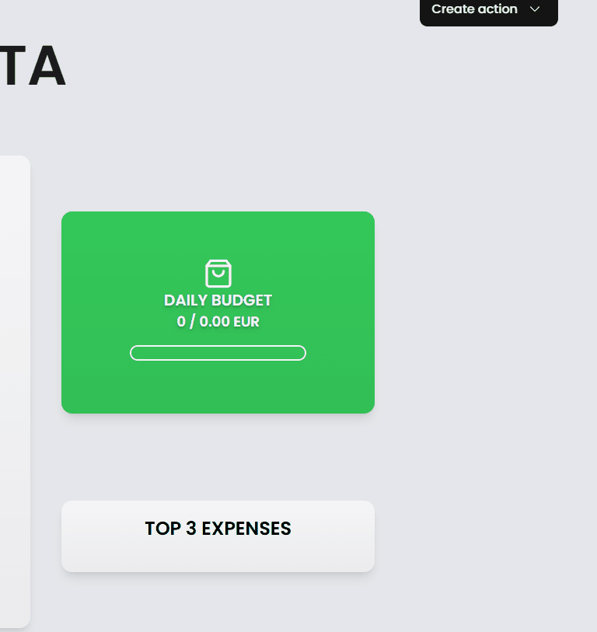The height and width of the screenshot is (632, 597).
Task: Click the TOP 3 EXPENSES heading
Action: [x=218, y=529]
